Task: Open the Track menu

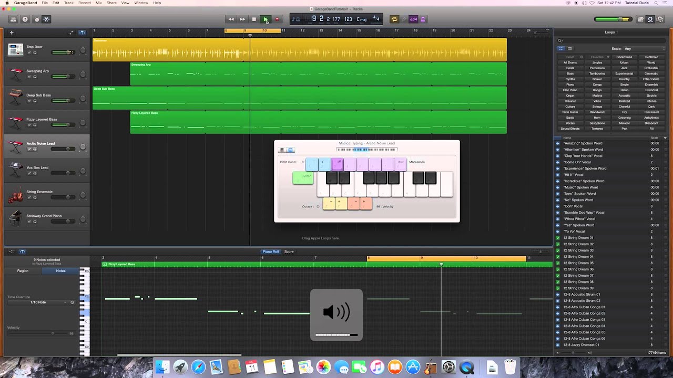Action: click(69, 3)
